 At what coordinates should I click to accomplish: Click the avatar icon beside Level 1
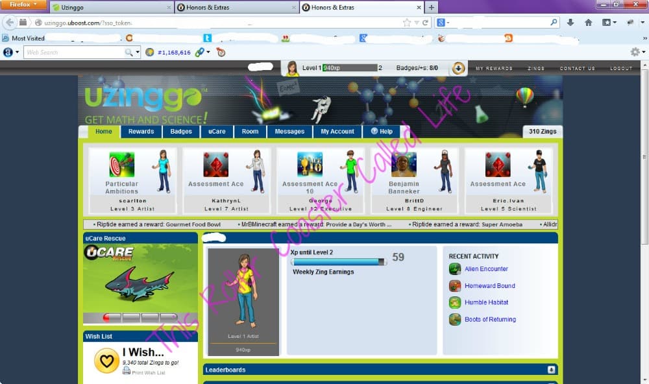click(292, 68)
